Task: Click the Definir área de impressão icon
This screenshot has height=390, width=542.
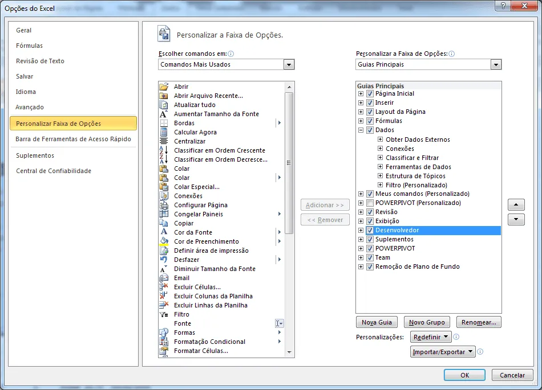Action: tap(164, 251)
